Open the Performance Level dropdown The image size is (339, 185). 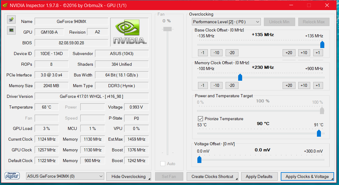click(226, 22)
